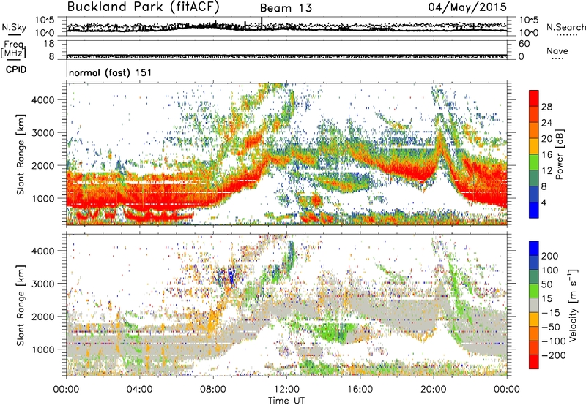The image size is (586, 405).
Task: Click the date '04/May/2015'
Action: (467, 7)
